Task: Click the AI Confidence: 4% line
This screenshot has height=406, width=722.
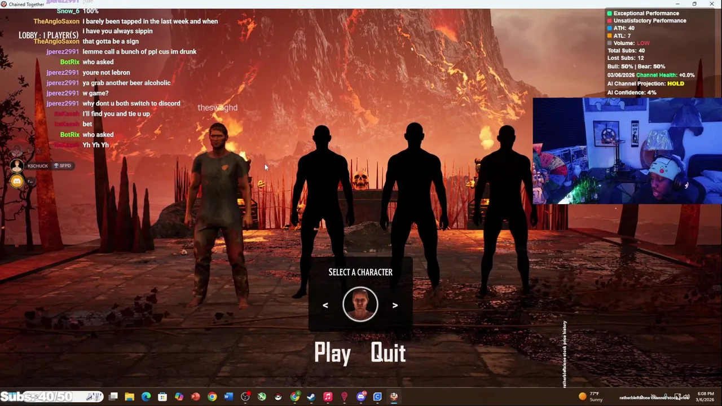Action: pos(632,92)
